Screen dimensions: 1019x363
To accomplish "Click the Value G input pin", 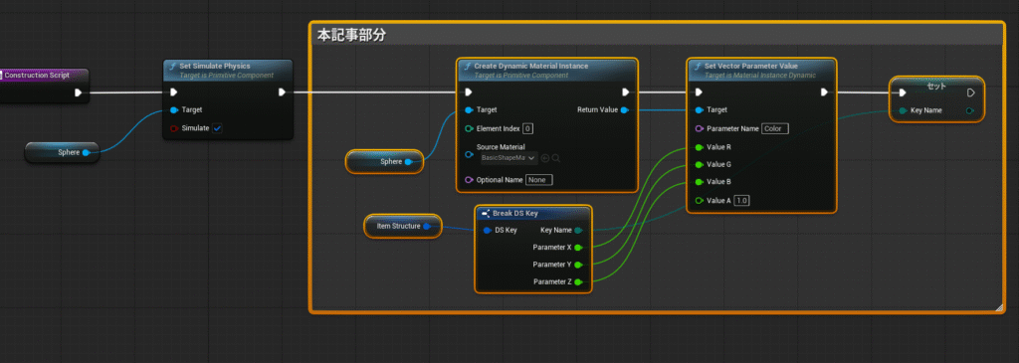I will click(x=700, y=165).
